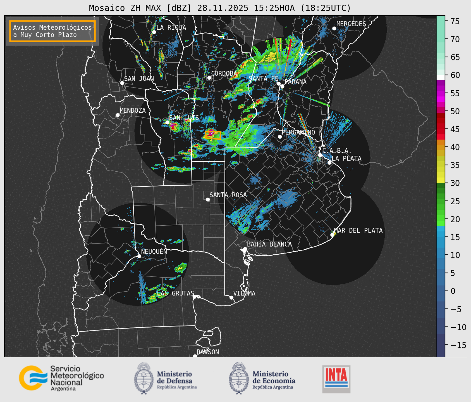Image resolution: width=471 pixels, height=402 pixels.
Task: Click the RAWSON city label
Action: tap(208, 352)
